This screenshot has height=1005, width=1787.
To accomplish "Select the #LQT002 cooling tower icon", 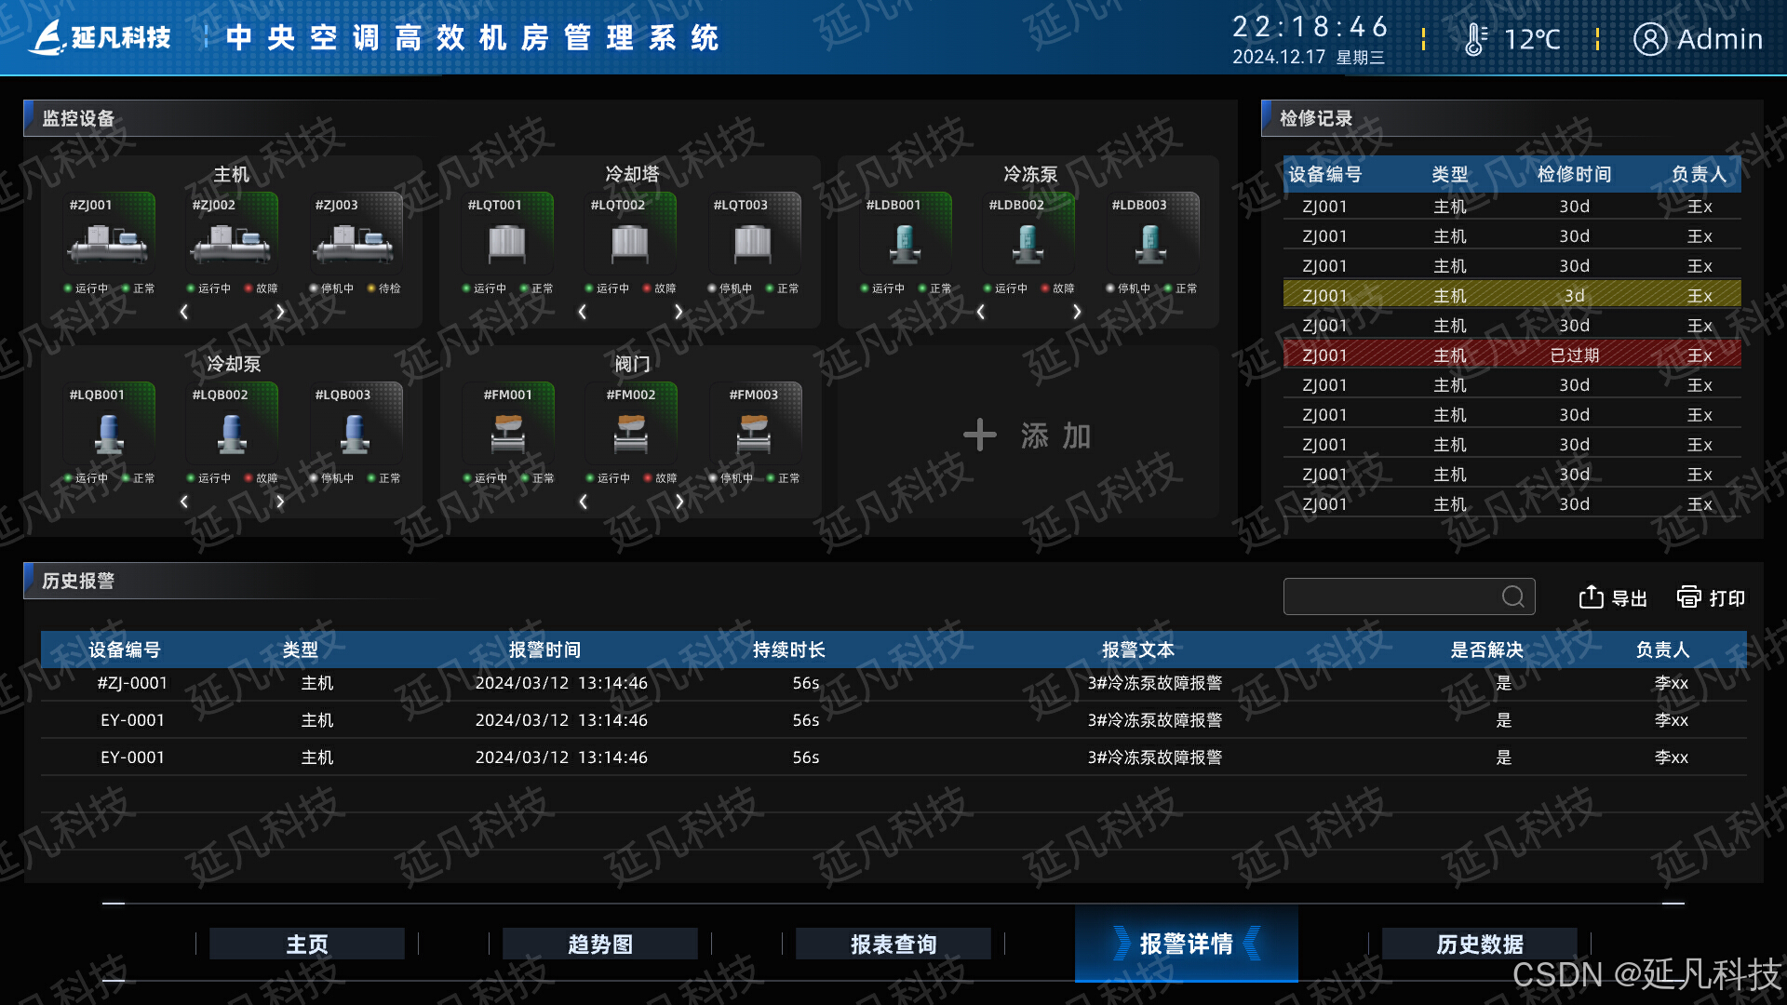I will (x=630, y=244).
